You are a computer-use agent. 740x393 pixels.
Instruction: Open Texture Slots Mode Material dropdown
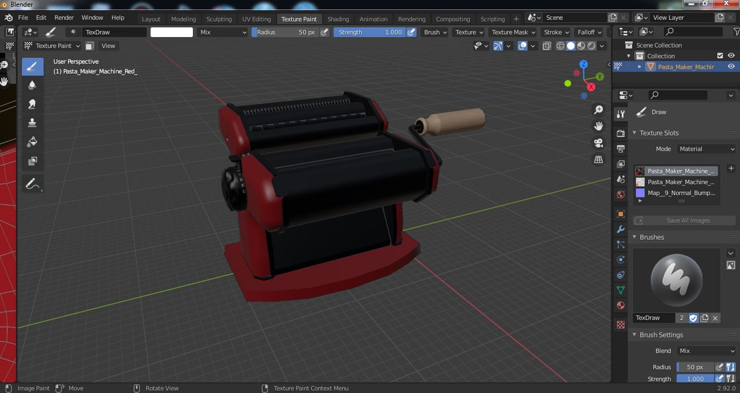pyautogui.click(x=706, y=149)
